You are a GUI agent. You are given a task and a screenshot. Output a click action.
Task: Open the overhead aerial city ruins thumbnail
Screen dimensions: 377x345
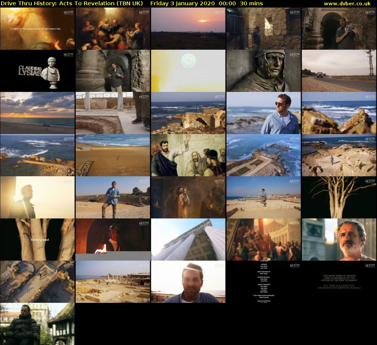(x=37, y=282)
